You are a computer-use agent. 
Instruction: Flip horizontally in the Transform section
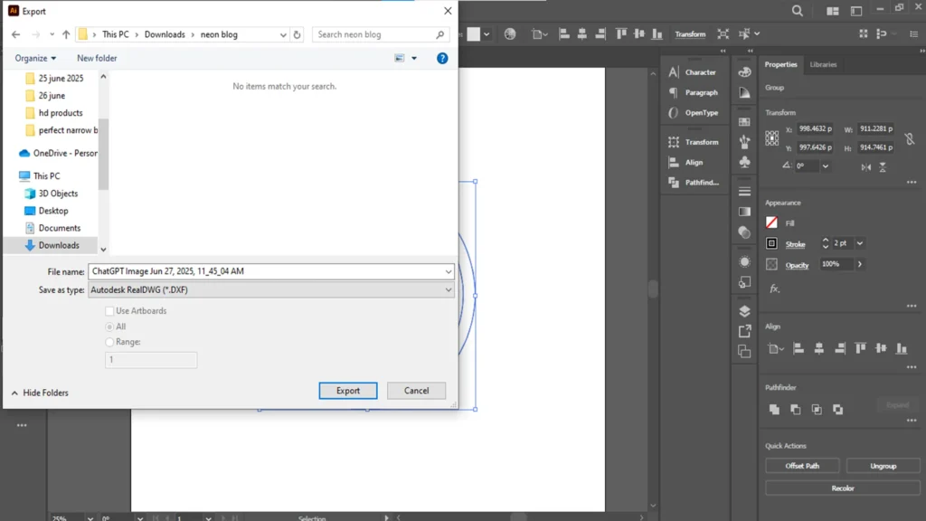click(865, 167)
